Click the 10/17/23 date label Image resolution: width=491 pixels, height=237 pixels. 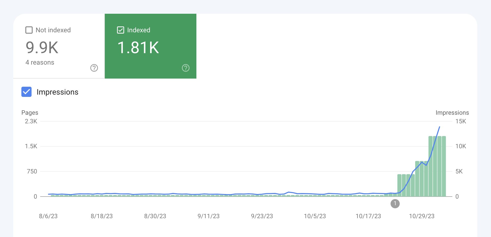tap(368, 216)
